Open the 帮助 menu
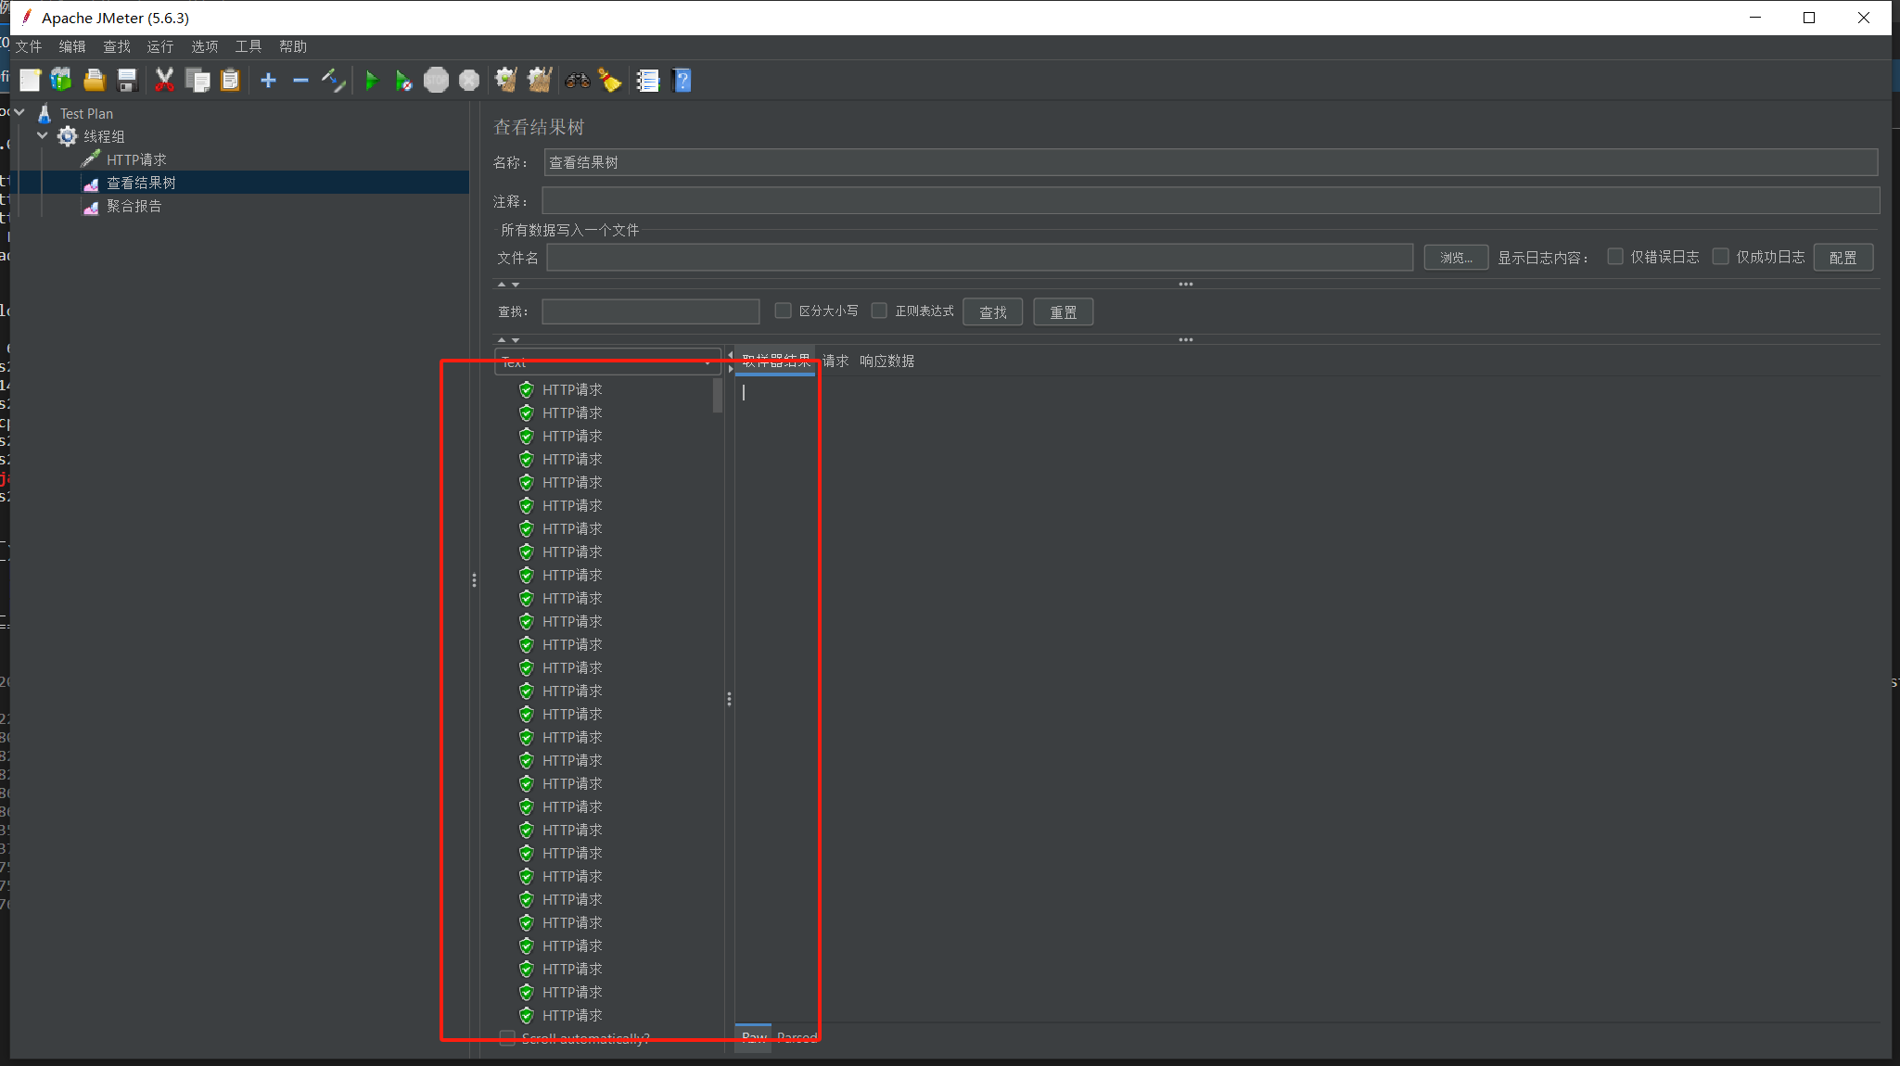The image size is (1900, 1066). tap(293, 46)
